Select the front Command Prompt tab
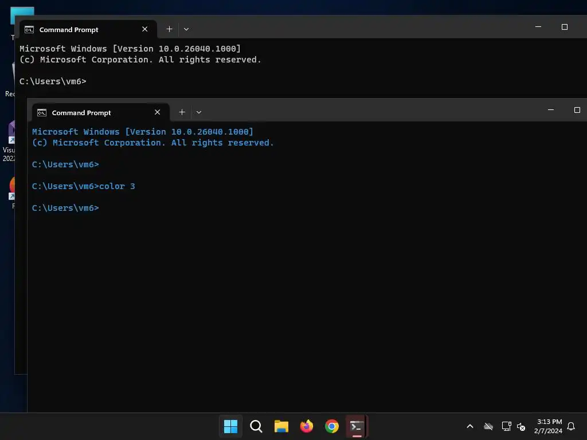This screenshot has height=440, width=587. tap(101, 113)
